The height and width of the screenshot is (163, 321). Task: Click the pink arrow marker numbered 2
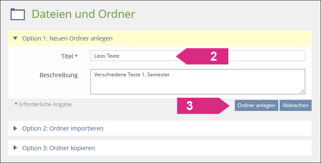click(x=202, y=56)
